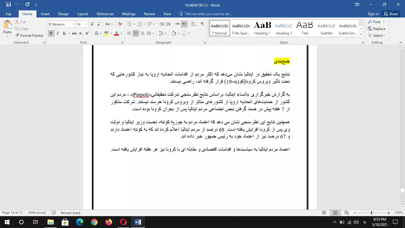
Task: Expand the Styles gallery more button
Action: (x=361, y=34)
